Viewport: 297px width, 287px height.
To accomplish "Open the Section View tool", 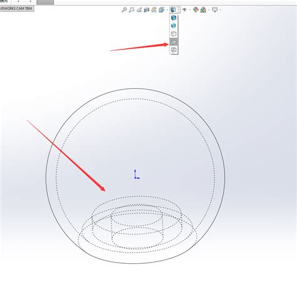I will [x=147, y=9].
